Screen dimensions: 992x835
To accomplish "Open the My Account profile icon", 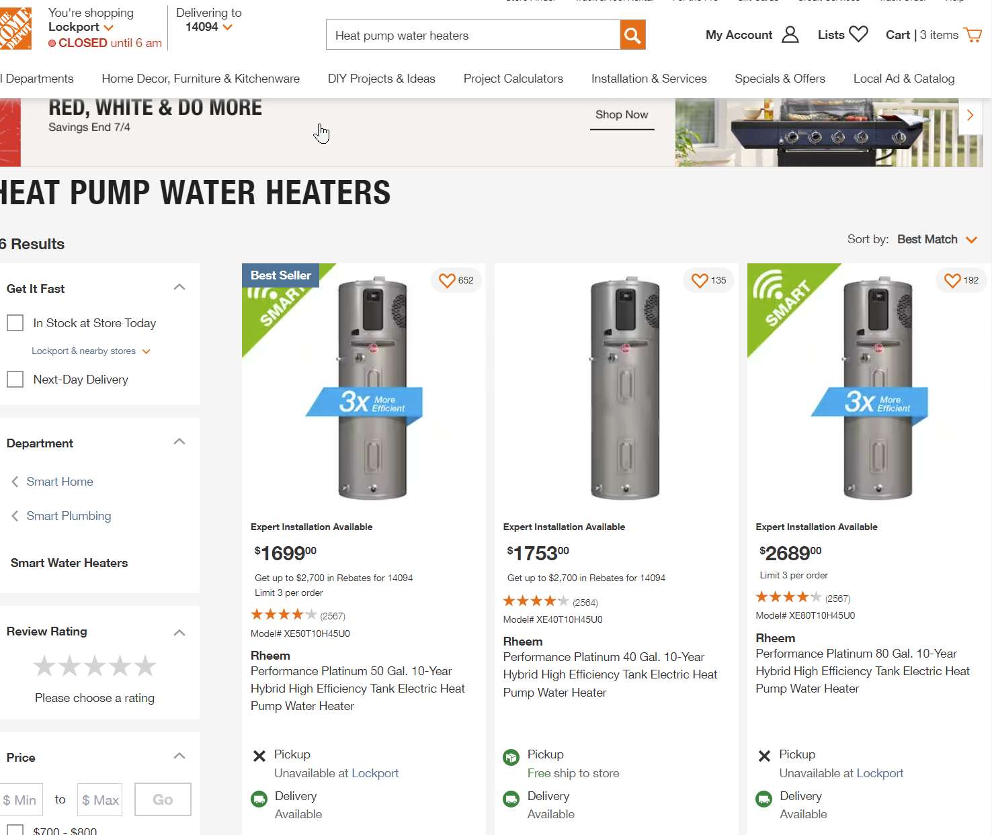I will point(790,35).
